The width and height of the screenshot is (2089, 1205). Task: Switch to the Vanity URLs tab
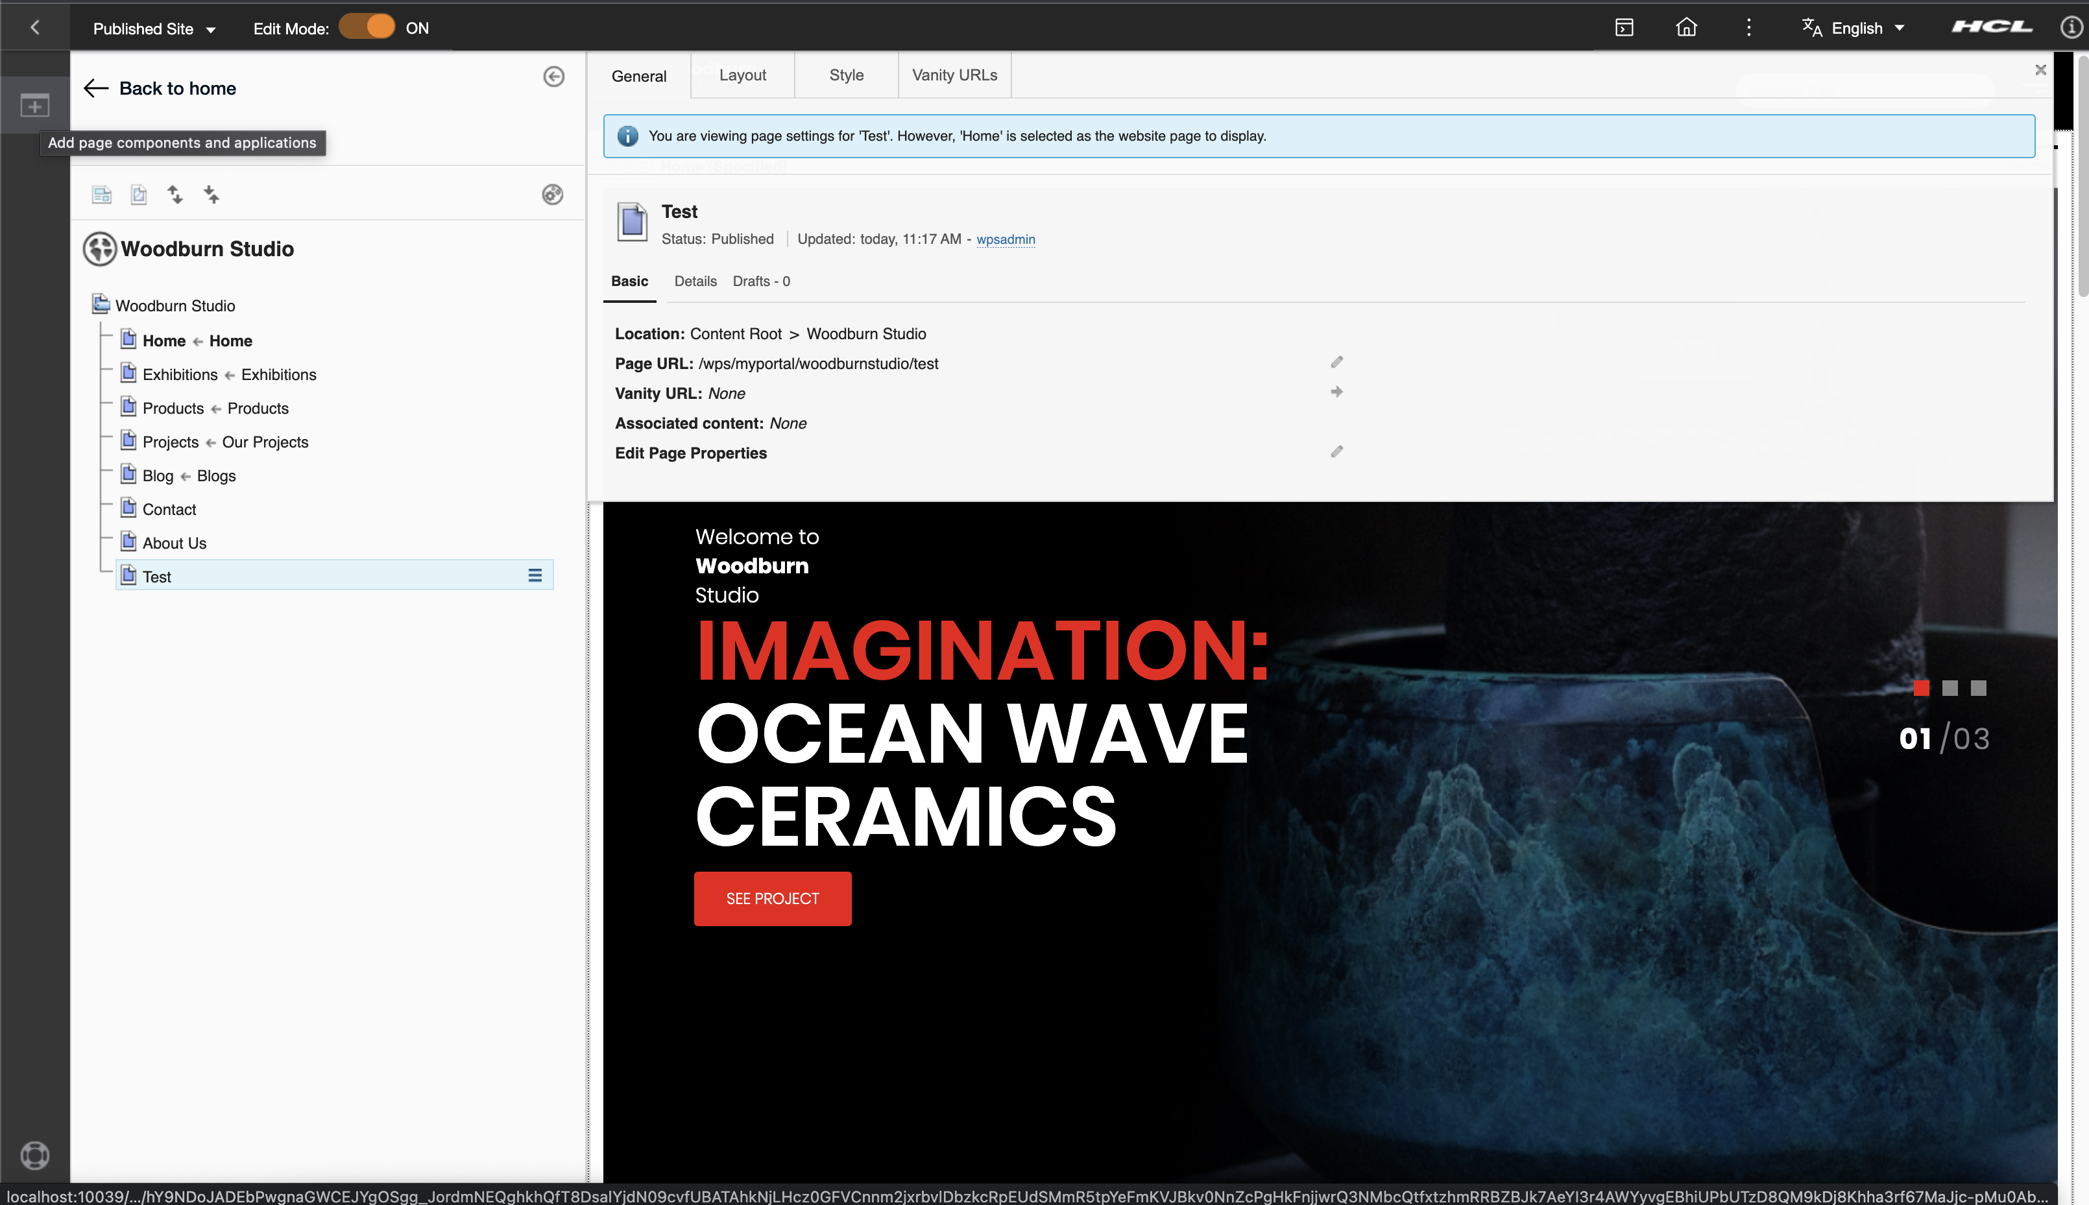(x=954, y=75)
